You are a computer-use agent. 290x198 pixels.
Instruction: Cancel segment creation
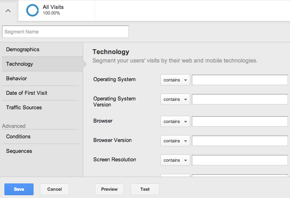coord(55,189)
